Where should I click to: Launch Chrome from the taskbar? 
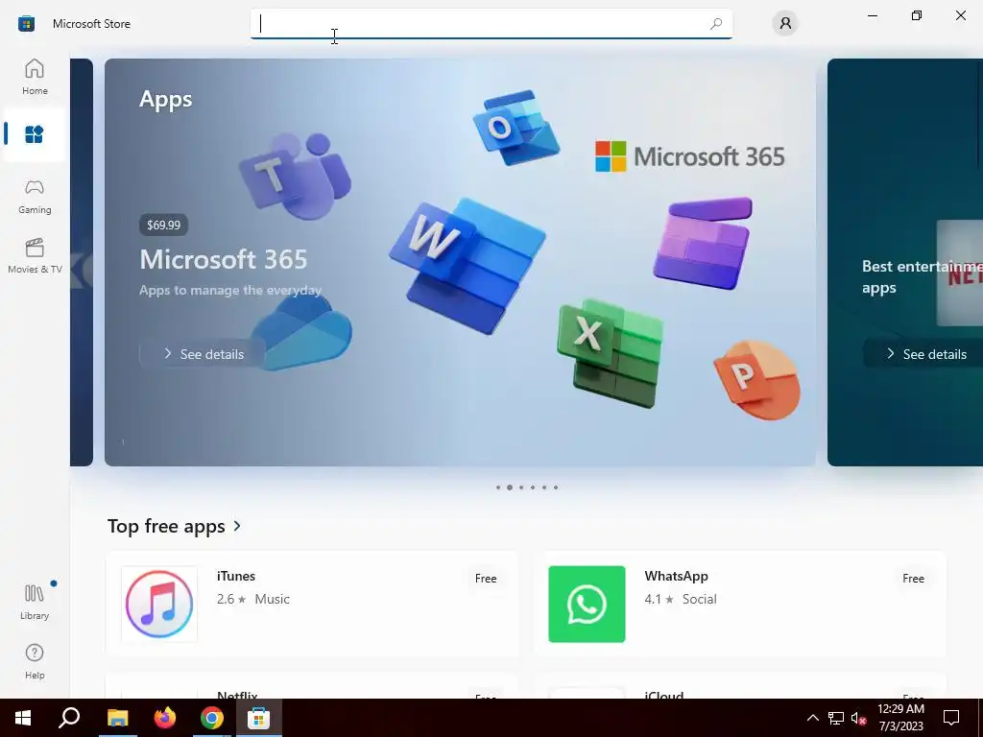tap(212, 718)
